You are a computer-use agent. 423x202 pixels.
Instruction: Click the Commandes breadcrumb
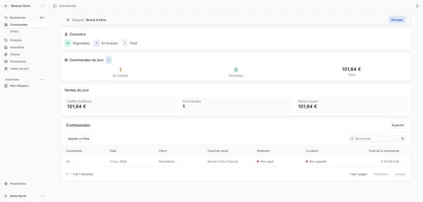point(68,6)
